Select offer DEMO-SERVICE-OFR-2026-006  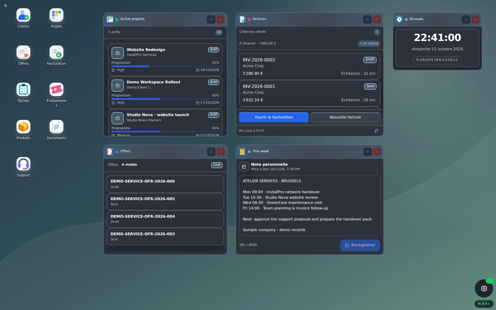[165, 184]
